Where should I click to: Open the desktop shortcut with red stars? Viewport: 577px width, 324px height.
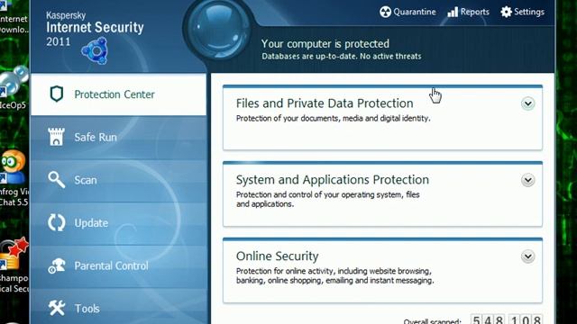[x=14, y=254]
